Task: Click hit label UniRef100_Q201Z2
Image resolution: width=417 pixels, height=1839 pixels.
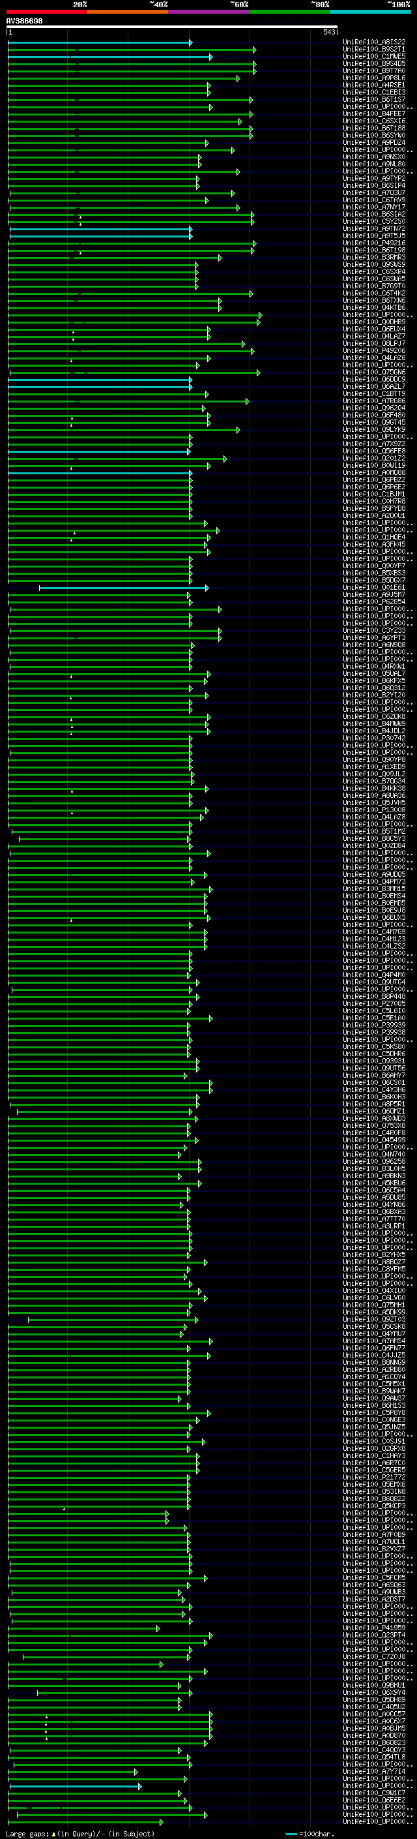Action: 374,459
